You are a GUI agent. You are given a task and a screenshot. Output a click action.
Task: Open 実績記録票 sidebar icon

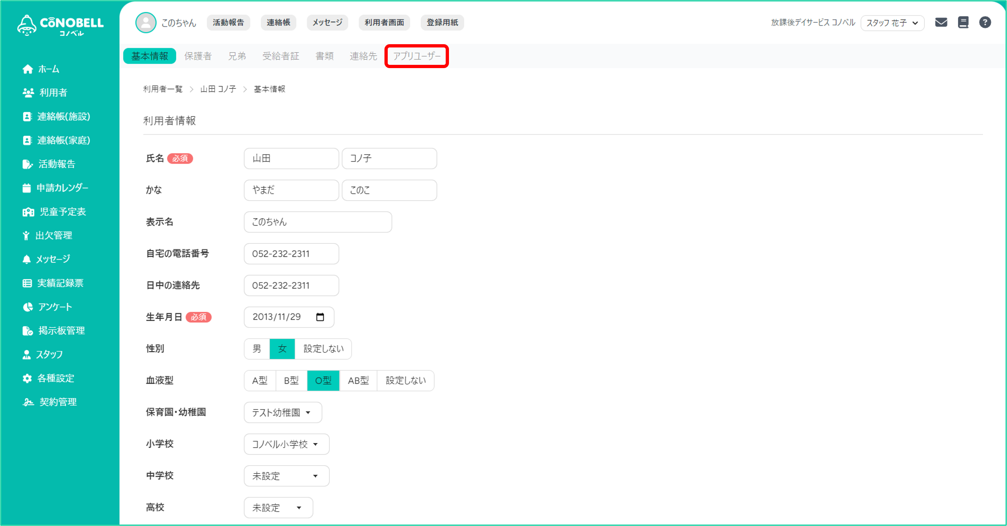(27, 283)
